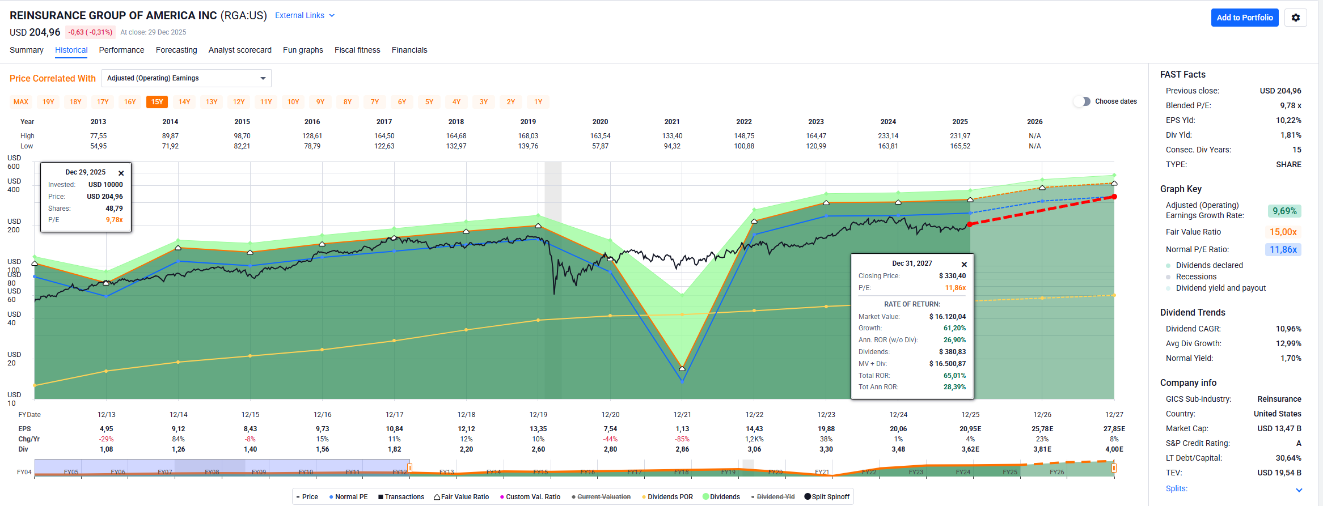1323x506 pixels.
Task: Switch to the Forecasting tab
Action: [x=176, y=50]
